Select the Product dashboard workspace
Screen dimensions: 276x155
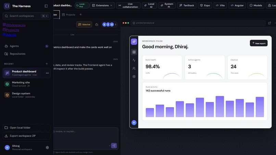(27, 73)
